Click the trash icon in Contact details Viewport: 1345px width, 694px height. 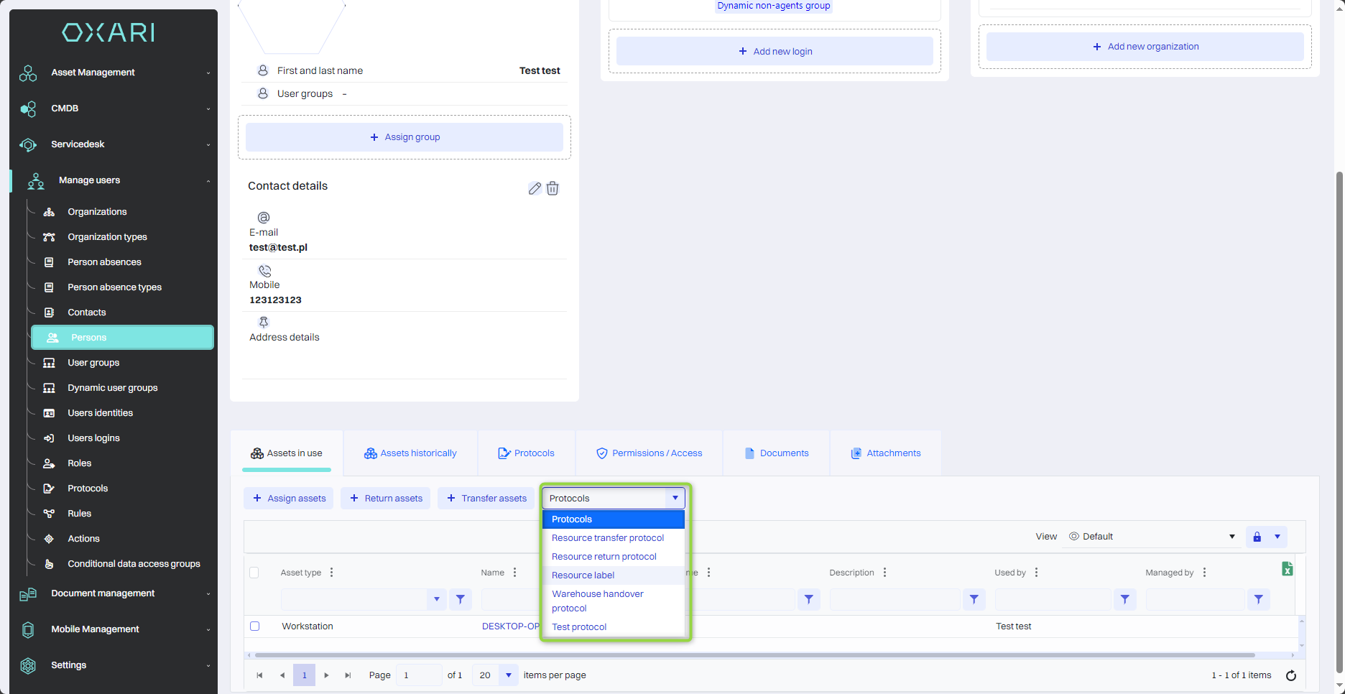(x=553, y=188)
